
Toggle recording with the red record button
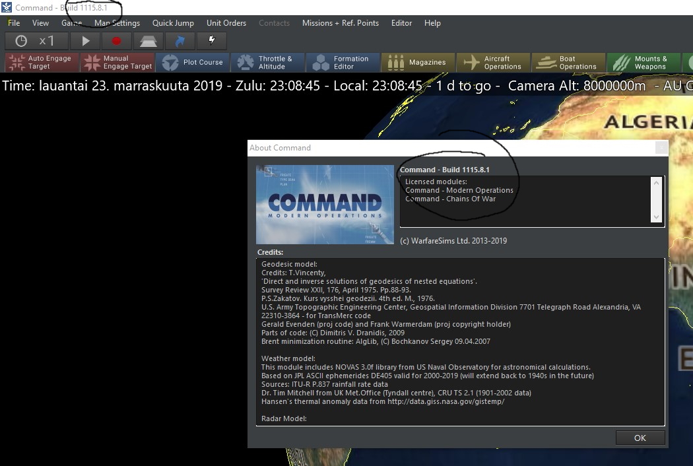coord(116,40)
